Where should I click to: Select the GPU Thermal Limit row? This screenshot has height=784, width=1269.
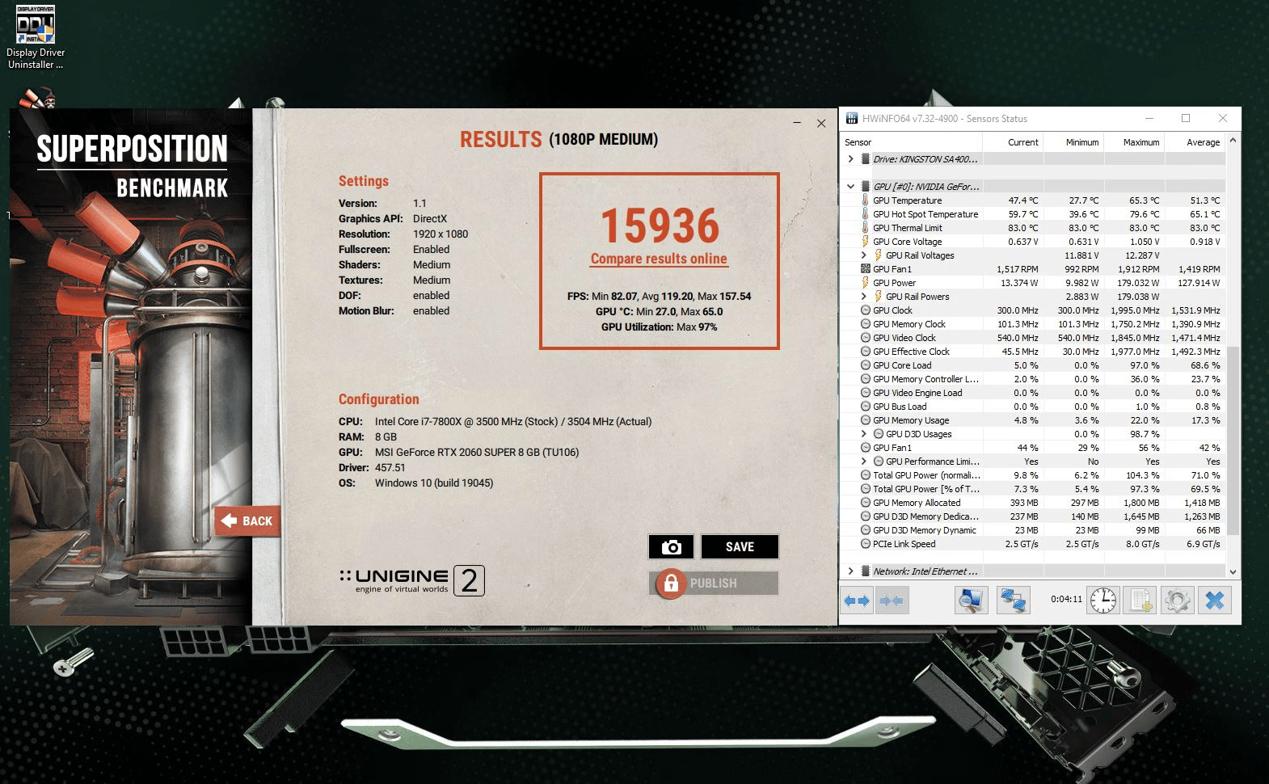pos(1033,227)
